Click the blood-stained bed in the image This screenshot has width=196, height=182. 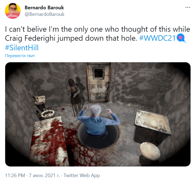click(49, 142)
